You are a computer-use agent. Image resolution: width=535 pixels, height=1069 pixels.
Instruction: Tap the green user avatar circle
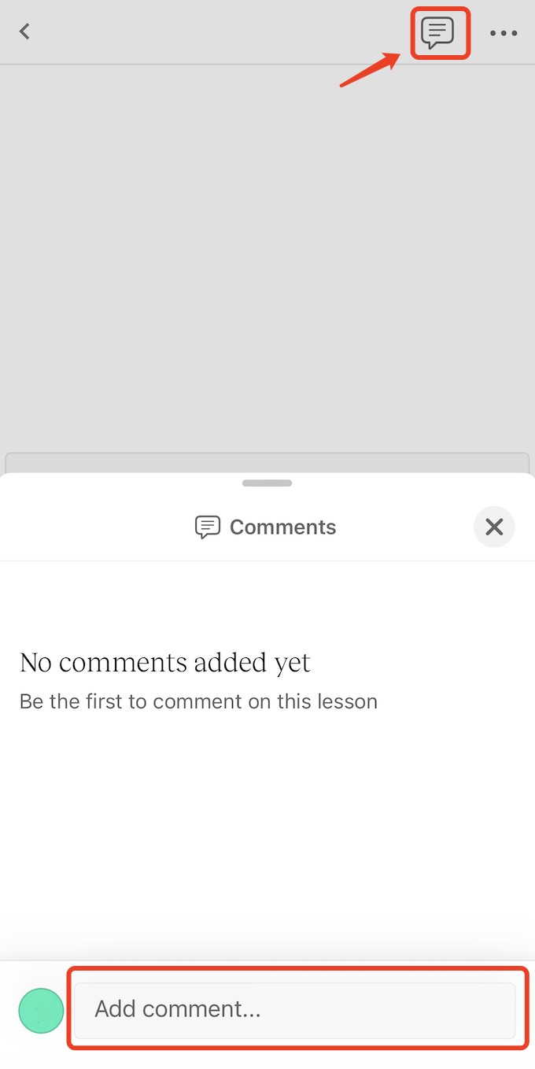41,1011
